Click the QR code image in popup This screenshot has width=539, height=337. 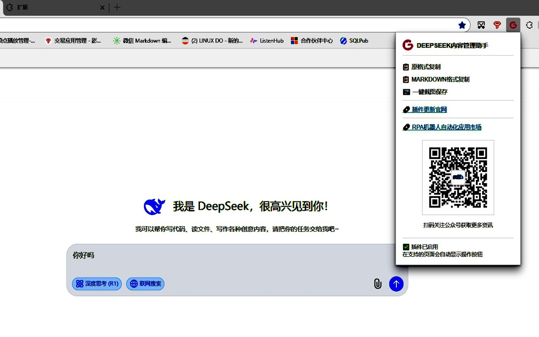click(x=458, y=177)
